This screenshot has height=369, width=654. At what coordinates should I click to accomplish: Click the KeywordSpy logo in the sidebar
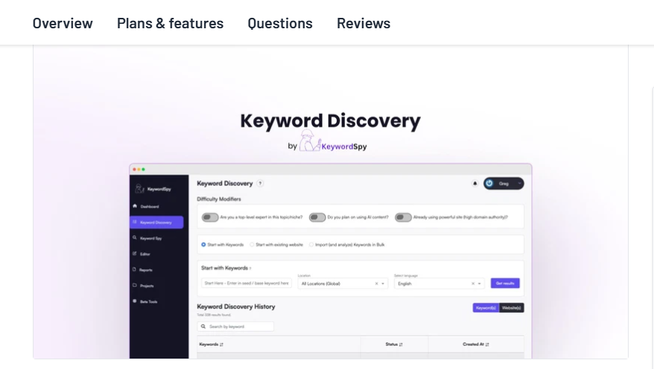[x=153, y=189]
